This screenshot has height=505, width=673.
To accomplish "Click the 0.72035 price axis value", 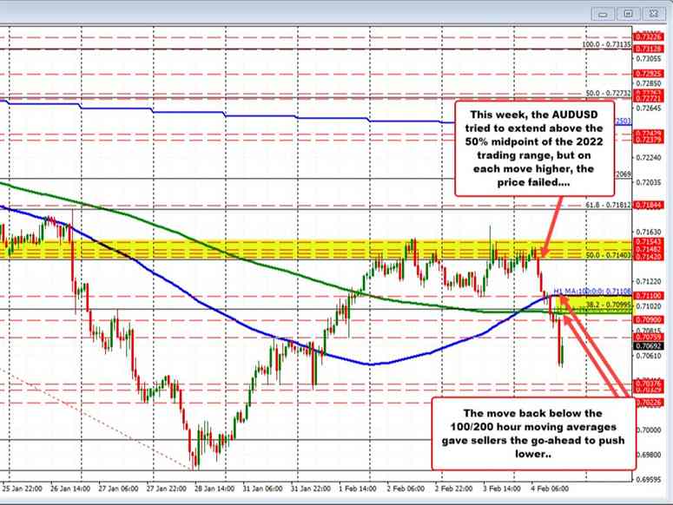I will click(648, 182).
